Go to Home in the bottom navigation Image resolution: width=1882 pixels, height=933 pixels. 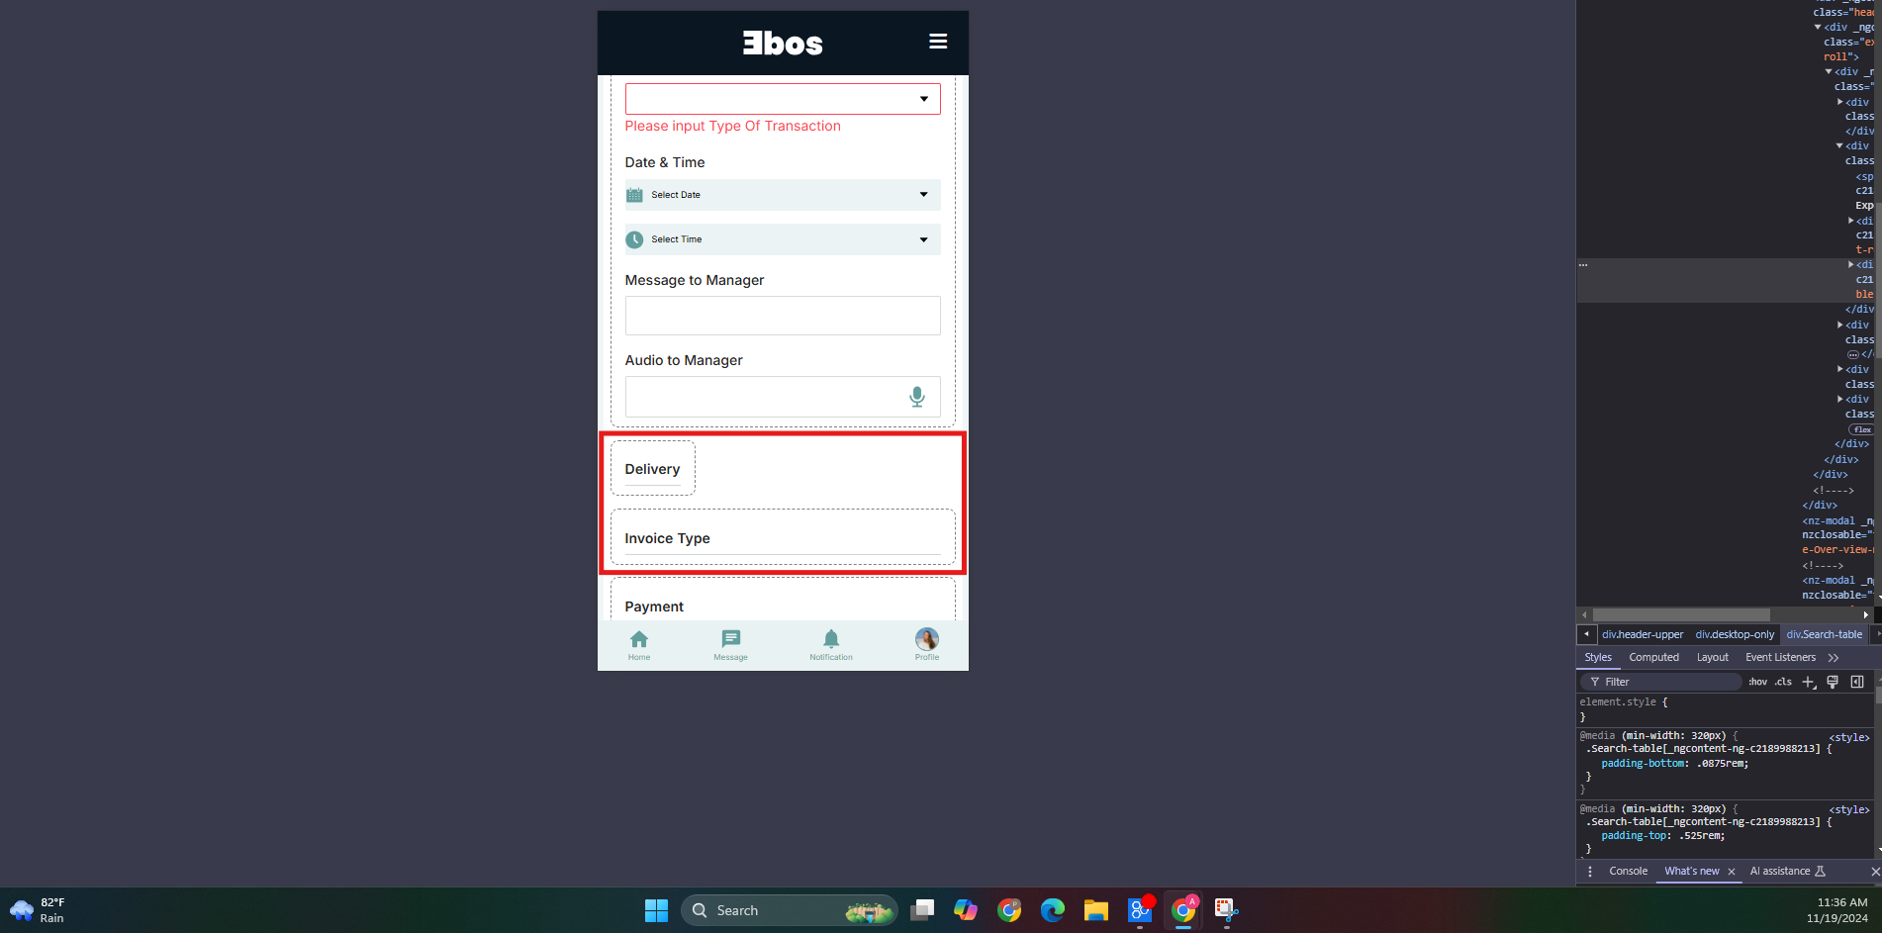(x=639, y=645)
